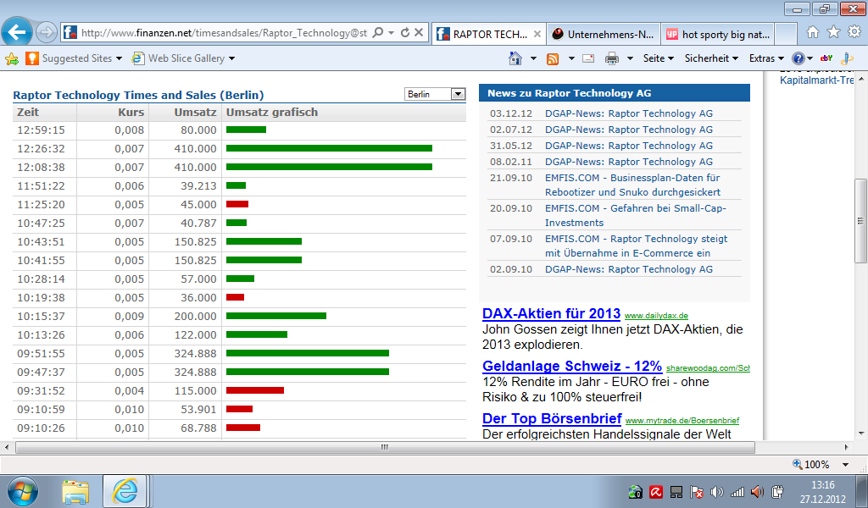
Task: Open the Geldanlage Schweiz - 12% link
Action: pos(572,367)
